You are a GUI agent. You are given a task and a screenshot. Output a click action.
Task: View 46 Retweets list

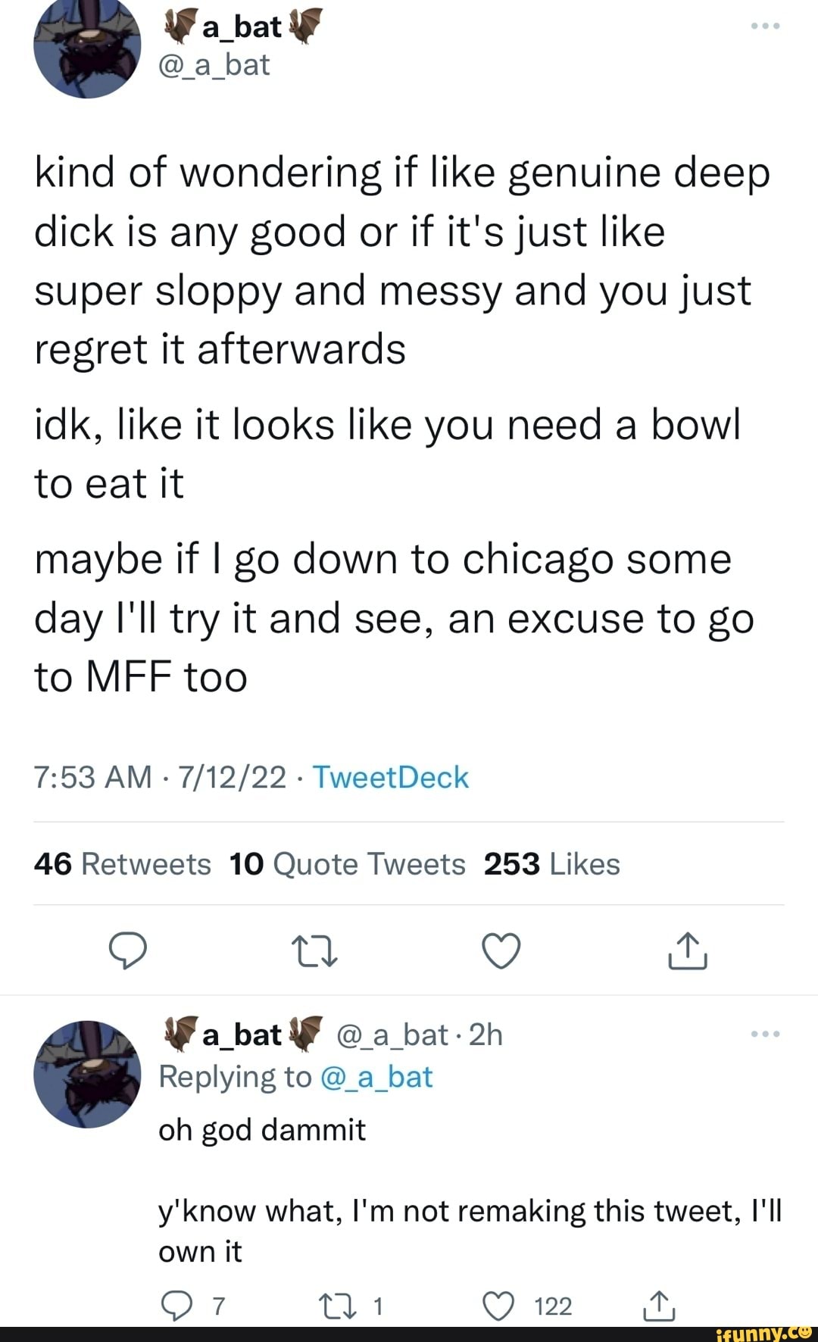(x=121, y=863)
